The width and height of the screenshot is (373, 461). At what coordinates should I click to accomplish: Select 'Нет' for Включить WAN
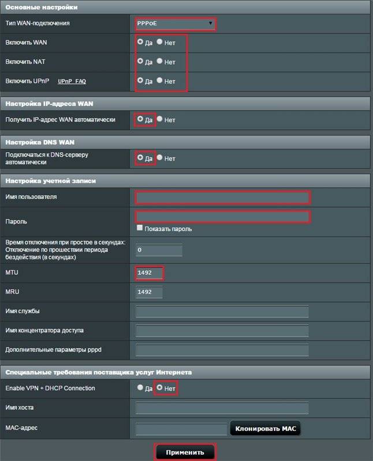(160, 42)
